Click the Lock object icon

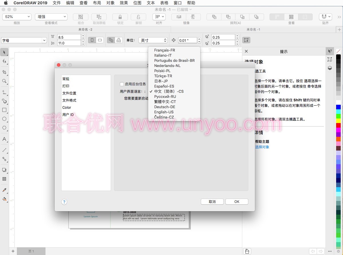pyautogui.click(x=120, y=17)
